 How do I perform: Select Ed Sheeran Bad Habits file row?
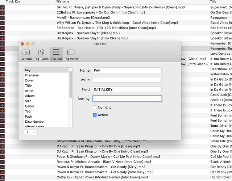[106, 28]
